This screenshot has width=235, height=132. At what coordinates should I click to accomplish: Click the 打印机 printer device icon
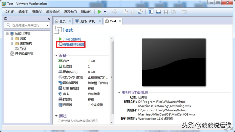[x=60, y=99]
